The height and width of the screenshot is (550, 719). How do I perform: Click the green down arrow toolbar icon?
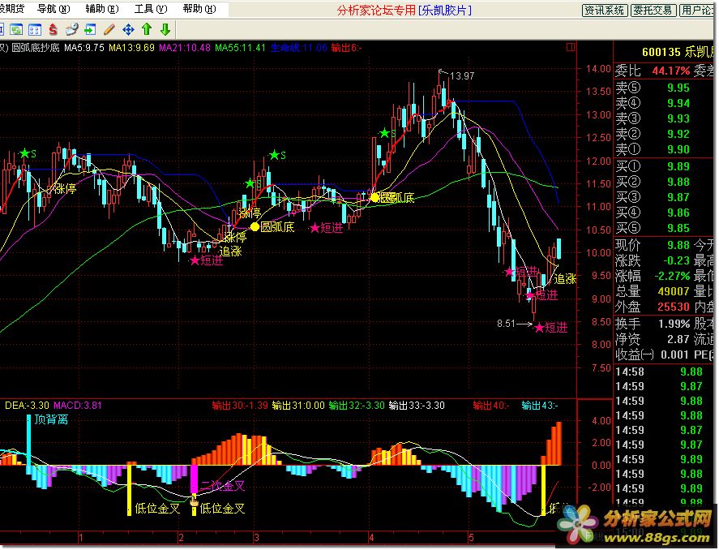click(165, 29)
